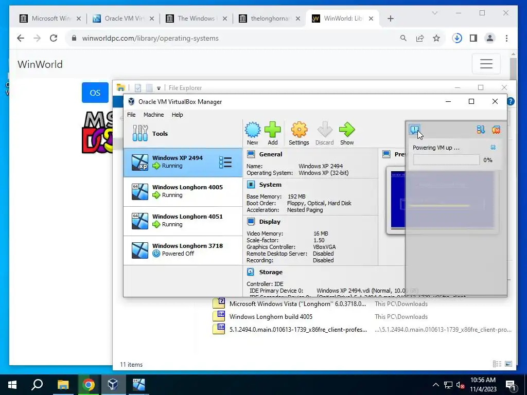Open the VirtualBox Machine menu
This screenshot has width=527, height=395.
[x=153, y=115]
